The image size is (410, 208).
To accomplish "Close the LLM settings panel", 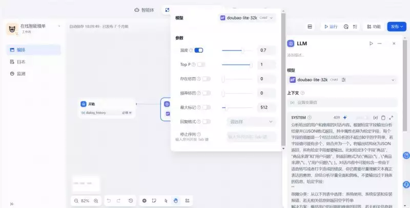I will (394, 43).
